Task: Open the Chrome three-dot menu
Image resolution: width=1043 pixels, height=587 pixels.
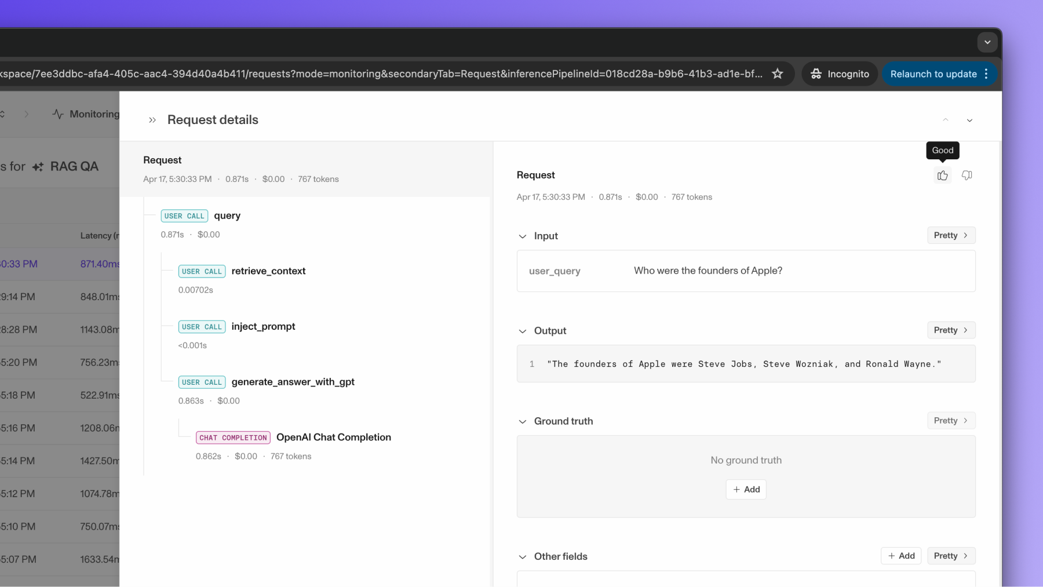Action: (986, 74)
